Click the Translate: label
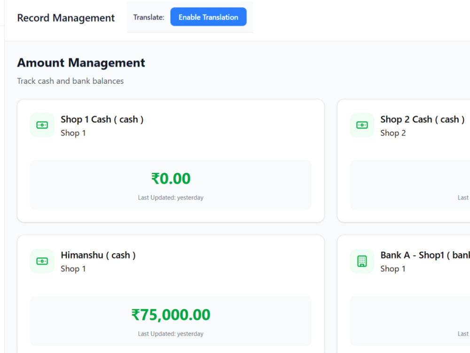 coord(149,17)
